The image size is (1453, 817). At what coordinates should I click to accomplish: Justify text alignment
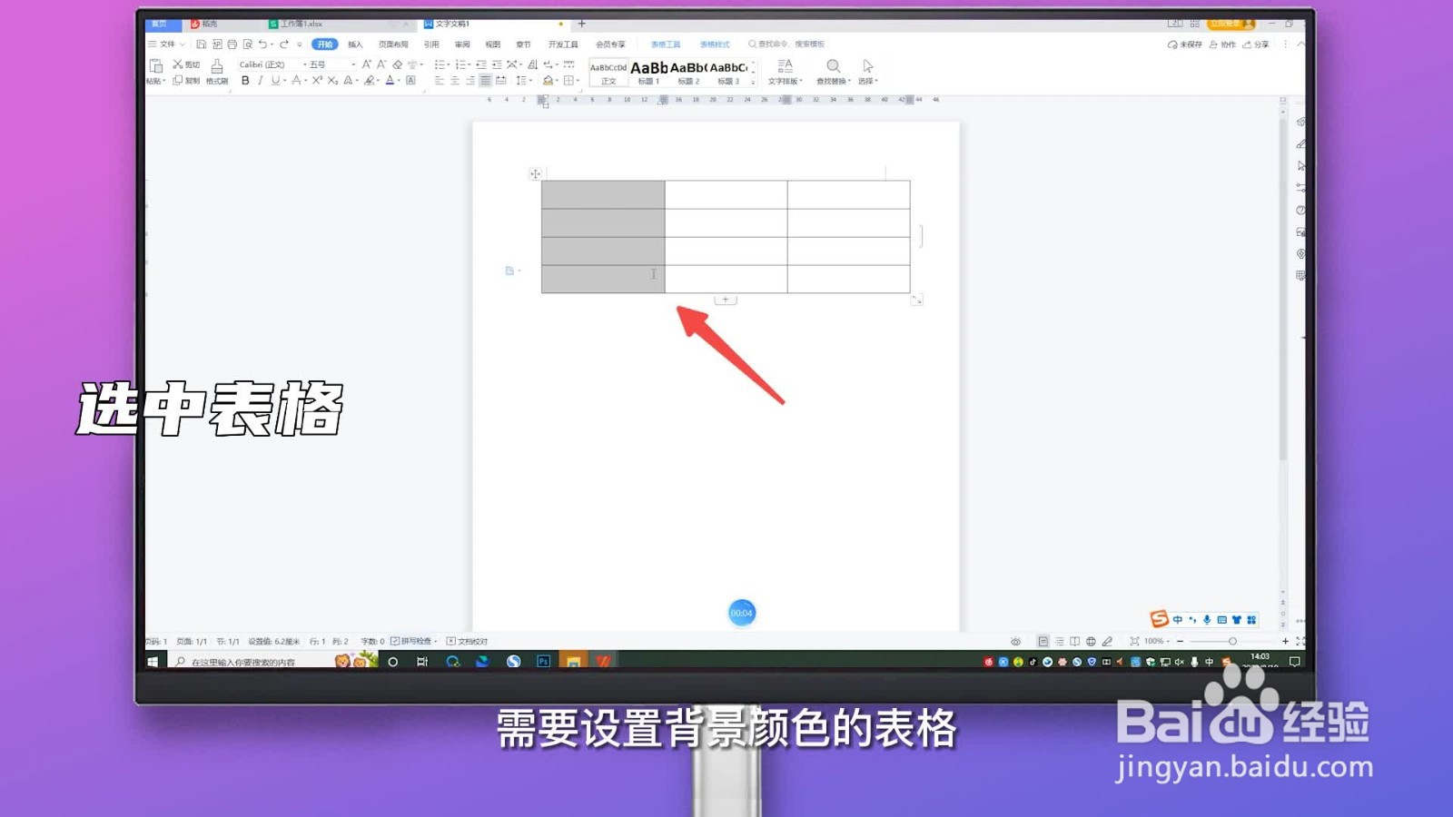(486, 81)
